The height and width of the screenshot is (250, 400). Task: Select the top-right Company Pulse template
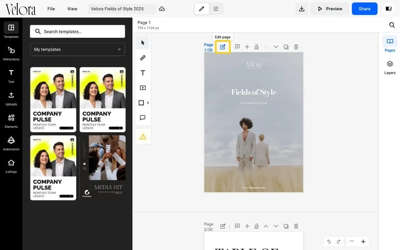tap(103, 99)
